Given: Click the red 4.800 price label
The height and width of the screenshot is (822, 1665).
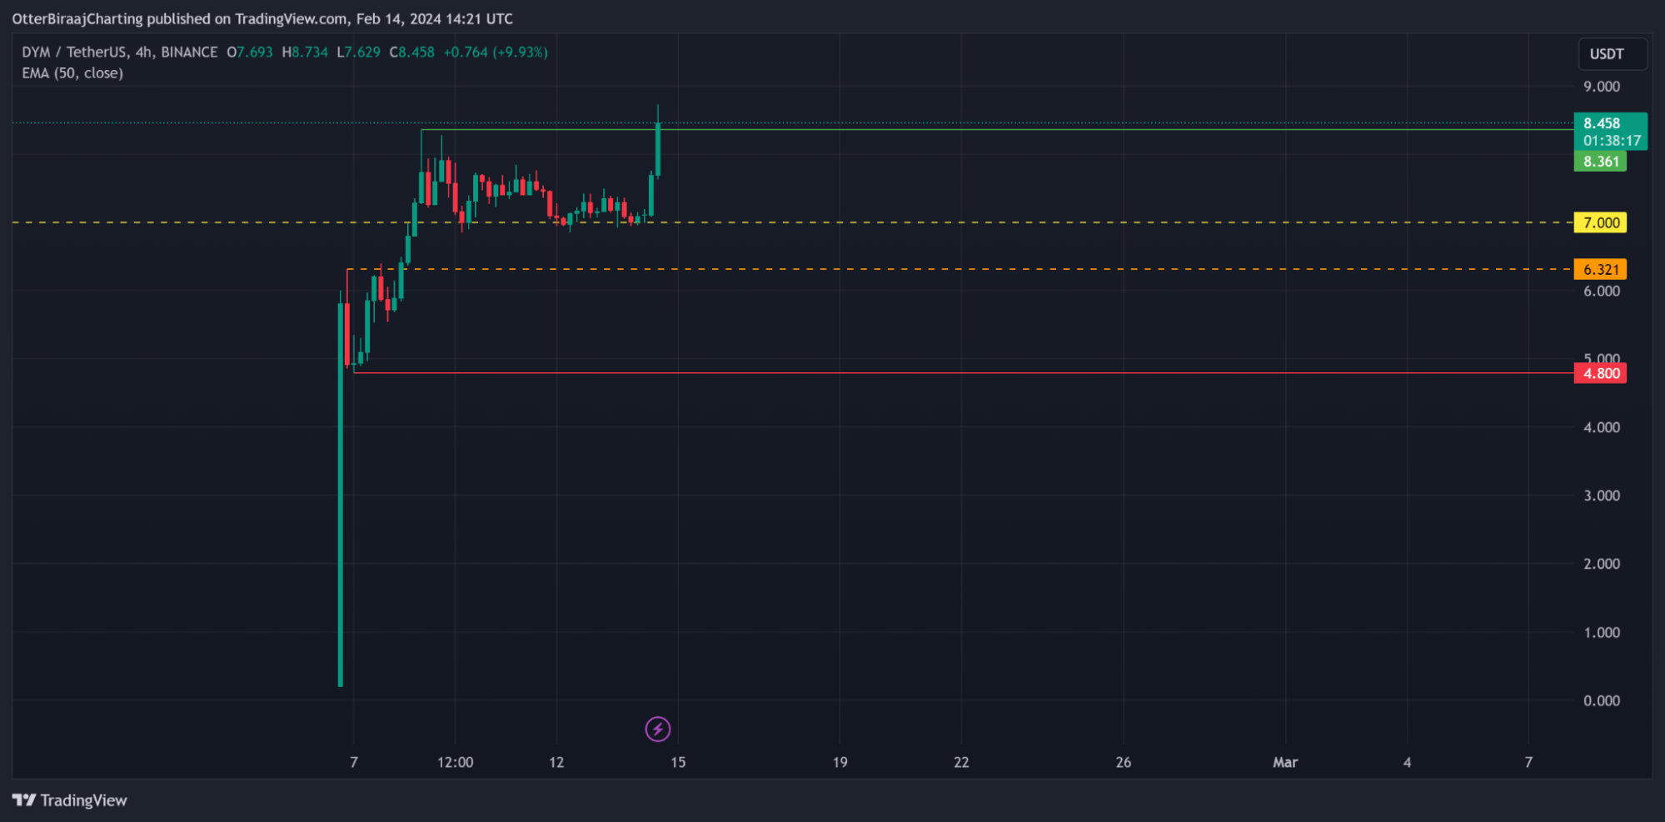Looking at the screenshot, I should [1600, 374].
